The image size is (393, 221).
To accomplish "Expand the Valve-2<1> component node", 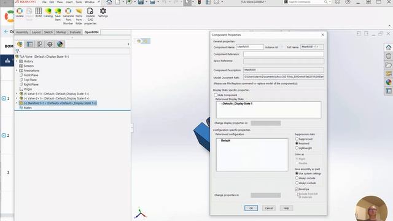I will tap(17, 98).
